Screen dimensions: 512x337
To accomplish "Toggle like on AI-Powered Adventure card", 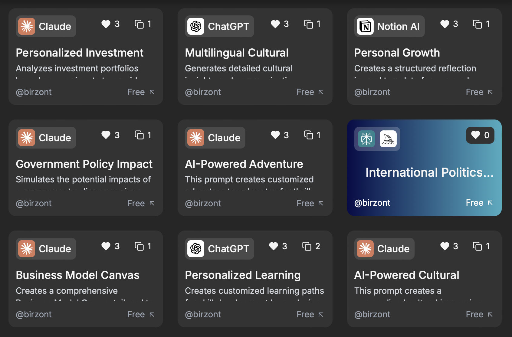I will (275, 135).
